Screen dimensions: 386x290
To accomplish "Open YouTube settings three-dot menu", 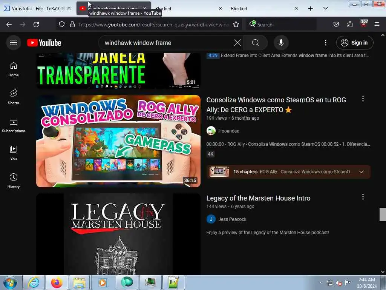I will coord(325,43).
